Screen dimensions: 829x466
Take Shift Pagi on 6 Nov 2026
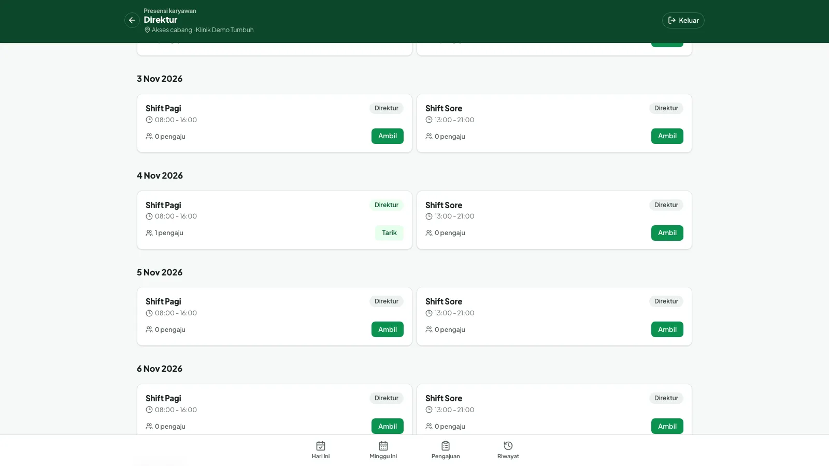click(x=388, y=426)
